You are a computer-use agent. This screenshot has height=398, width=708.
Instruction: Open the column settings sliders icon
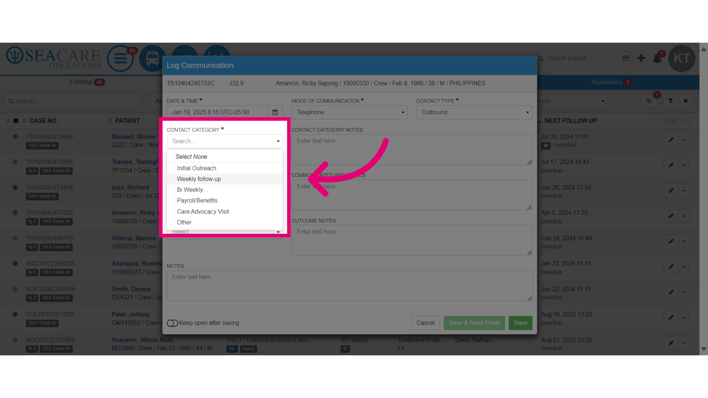[649, 101]
